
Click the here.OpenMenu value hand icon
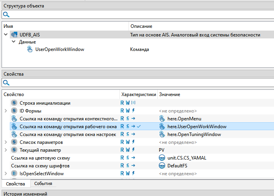[x=162, y=119]
